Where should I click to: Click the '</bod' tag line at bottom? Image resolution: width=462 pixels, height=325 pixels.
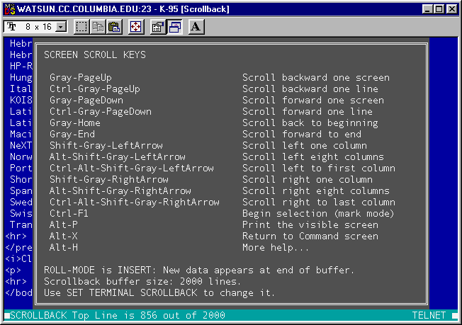pyautogui.click(x=18, y=293)
